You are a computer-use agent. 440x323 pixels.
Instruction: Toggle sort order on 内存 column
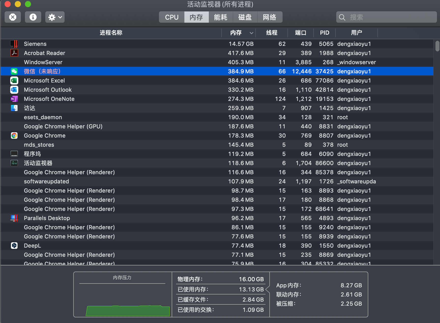coord(239,33)
